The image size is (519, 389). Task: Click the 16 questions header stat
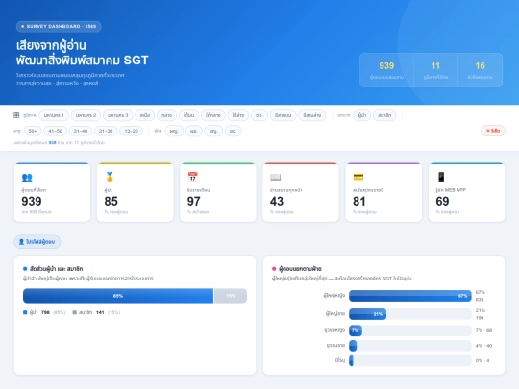480,70
